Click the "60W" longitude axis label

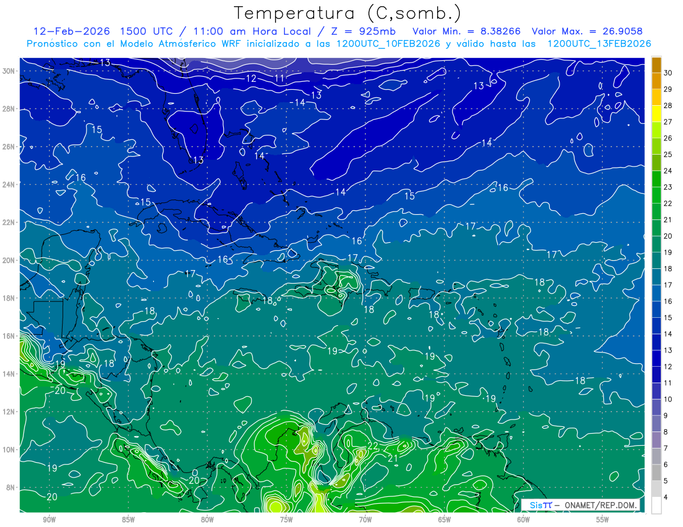tap(524, 520)
